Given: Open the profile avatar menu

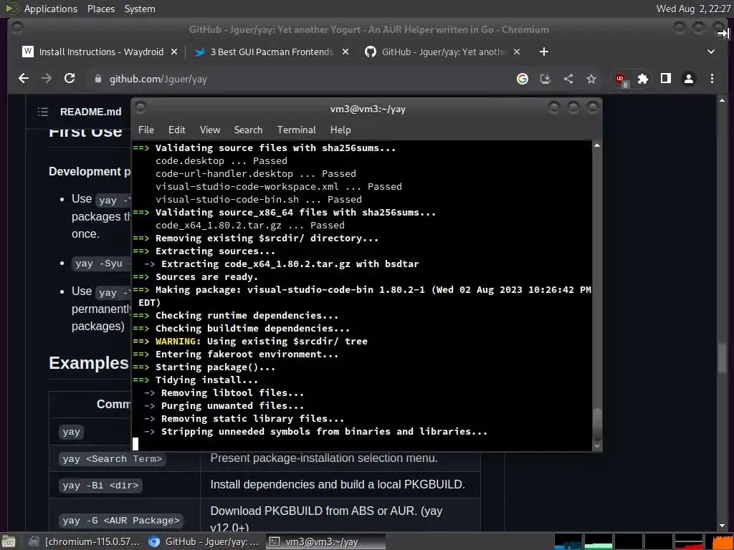Looking at the screenshot, I should (x=689, y=79).
